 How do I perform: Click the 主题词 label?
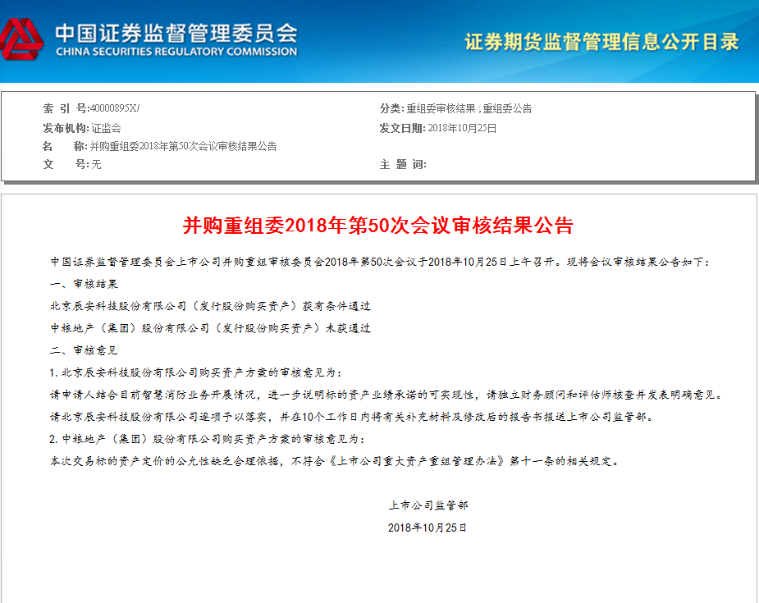[x=403, y=165]
